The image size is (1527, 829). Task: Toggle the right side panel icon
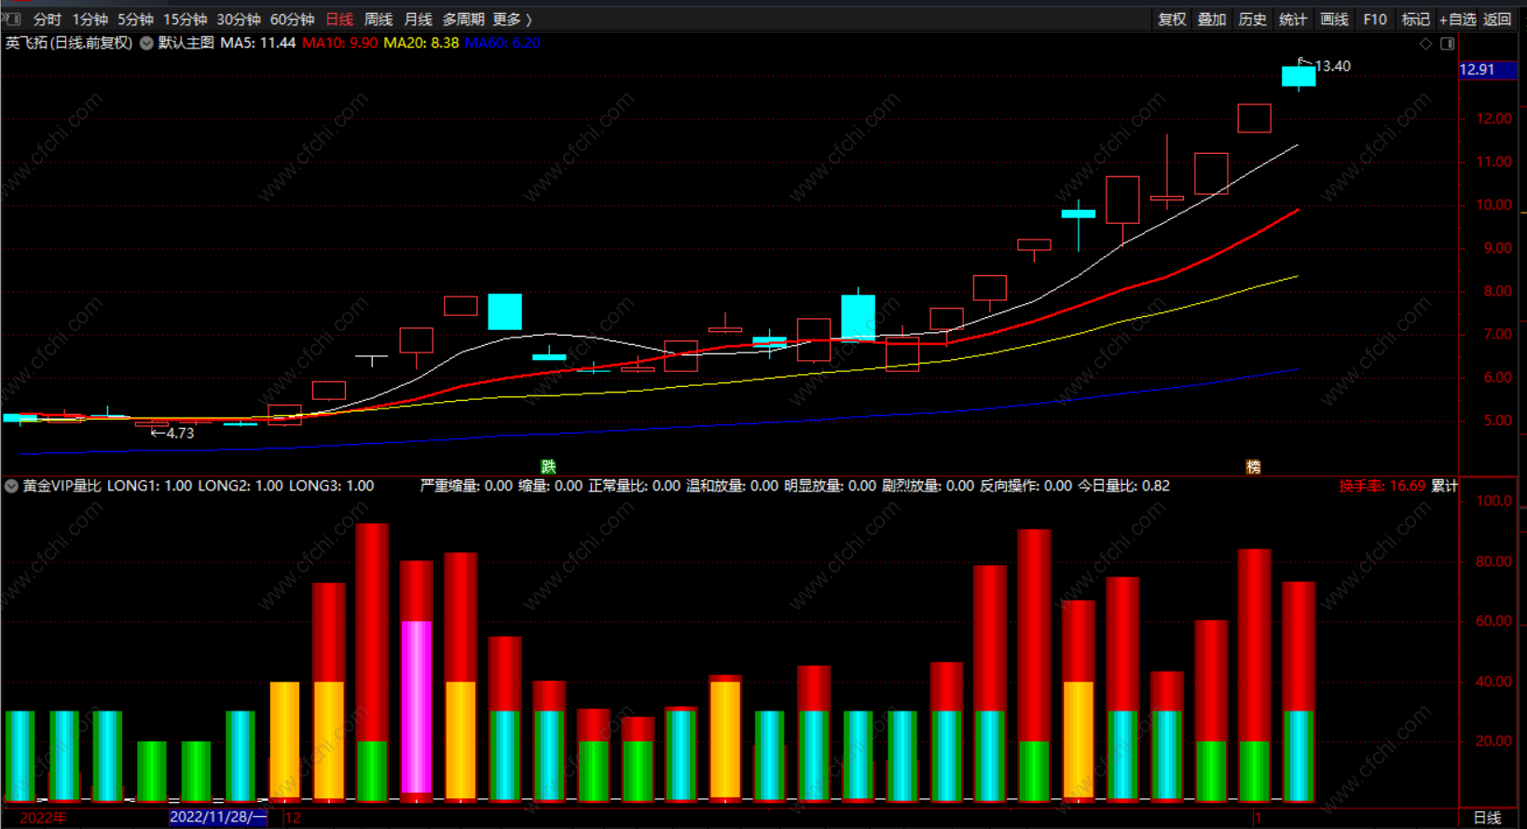1447,44
